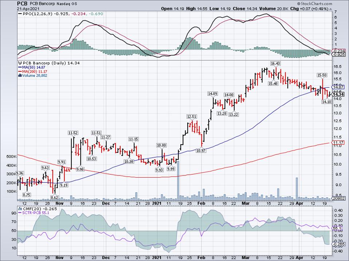349x261 pixels.
Task: Click the 11.17 MA(200) tag on the right axis
Action: tap(338, 142)
